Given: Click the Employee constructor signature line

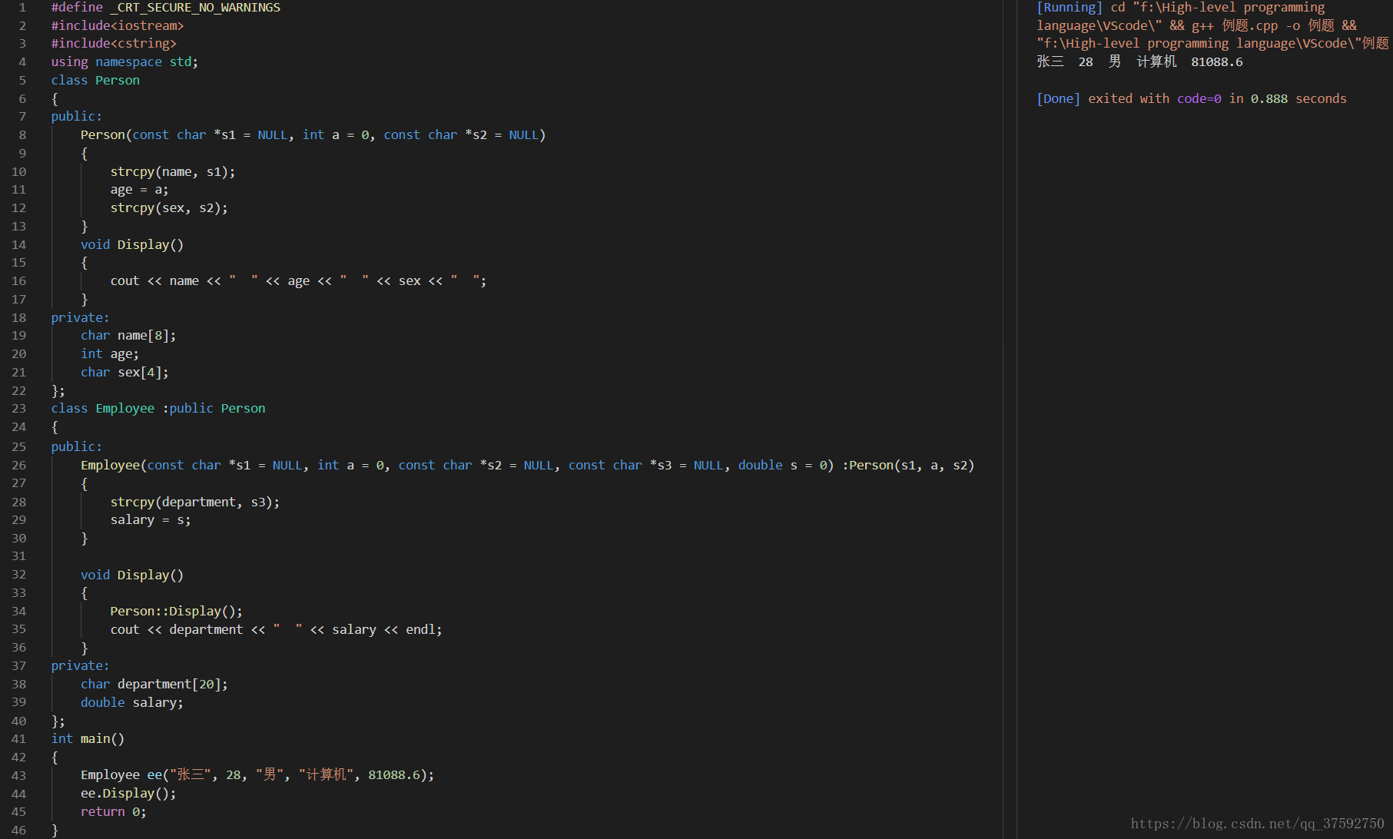Looking at the screenshot, I should (527, 466).
